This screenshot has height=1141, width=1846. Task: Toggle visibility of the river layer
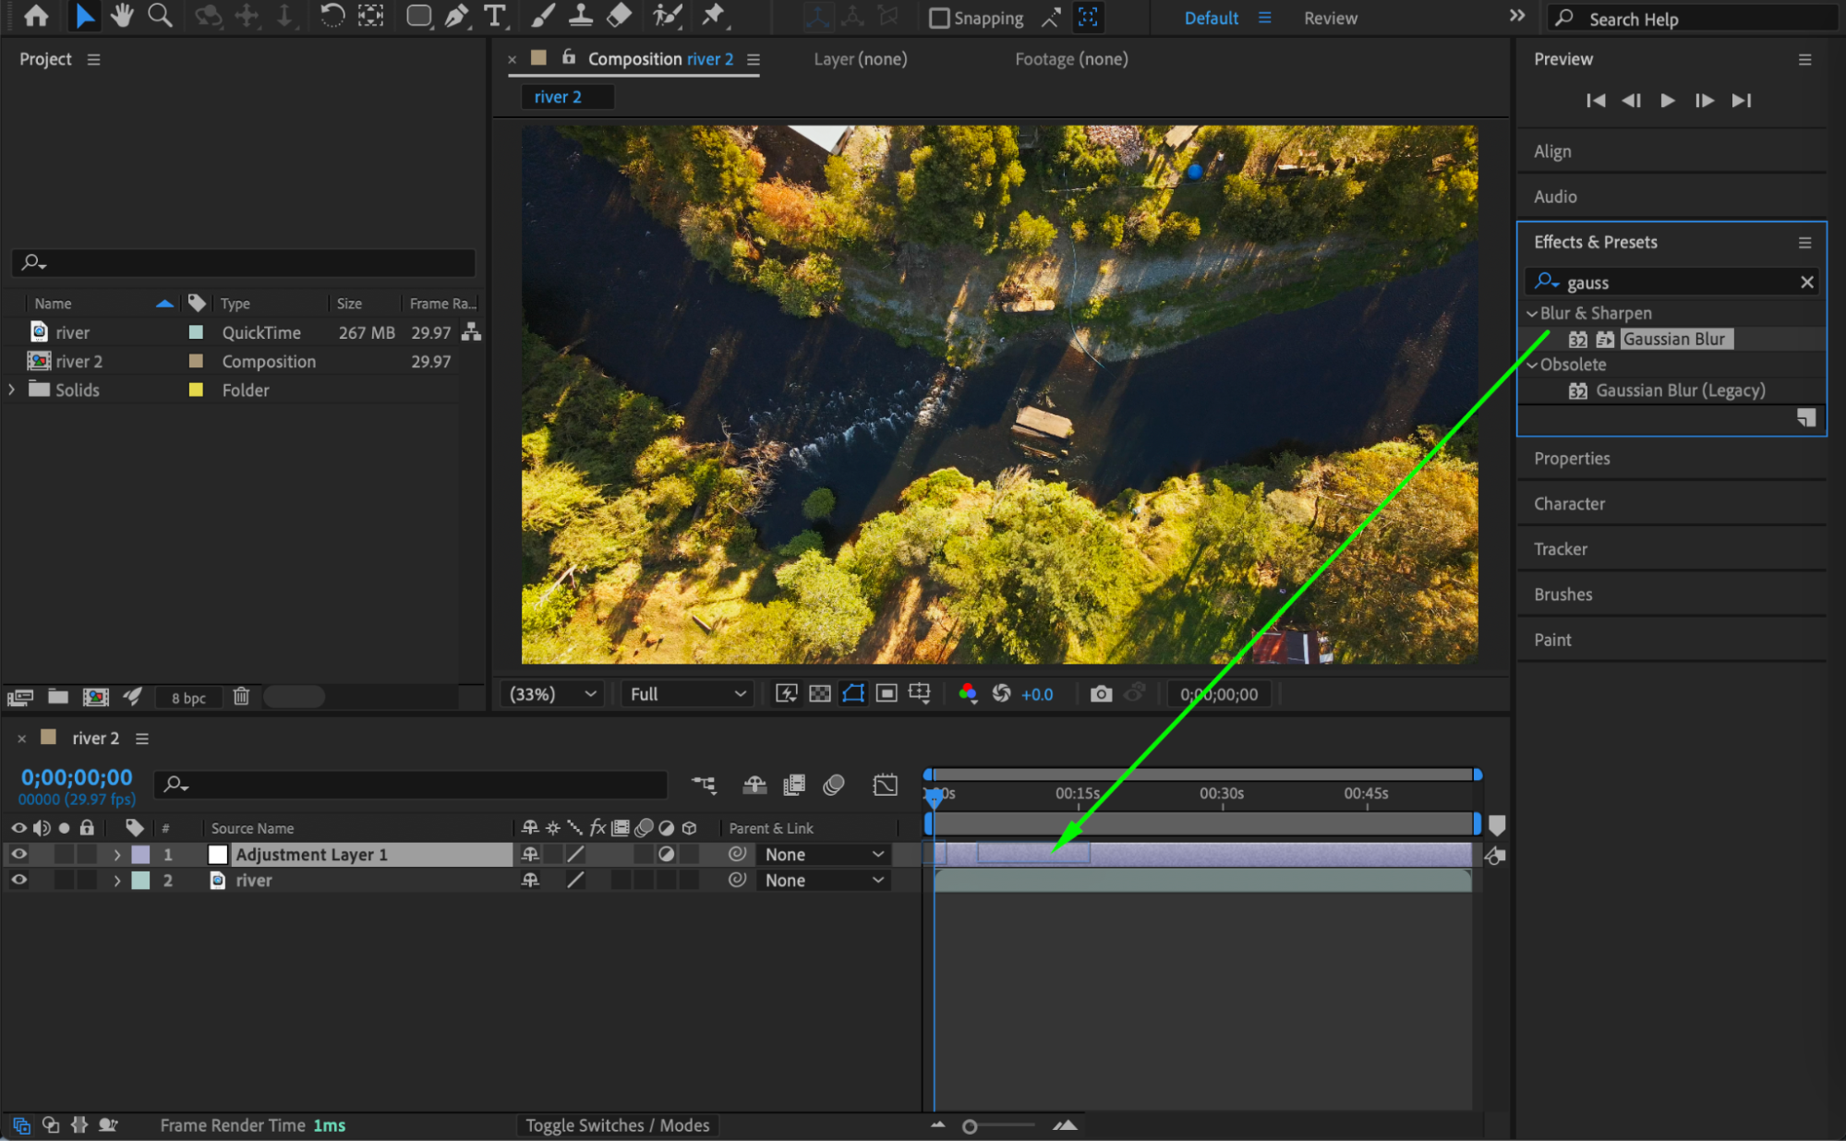18,881
